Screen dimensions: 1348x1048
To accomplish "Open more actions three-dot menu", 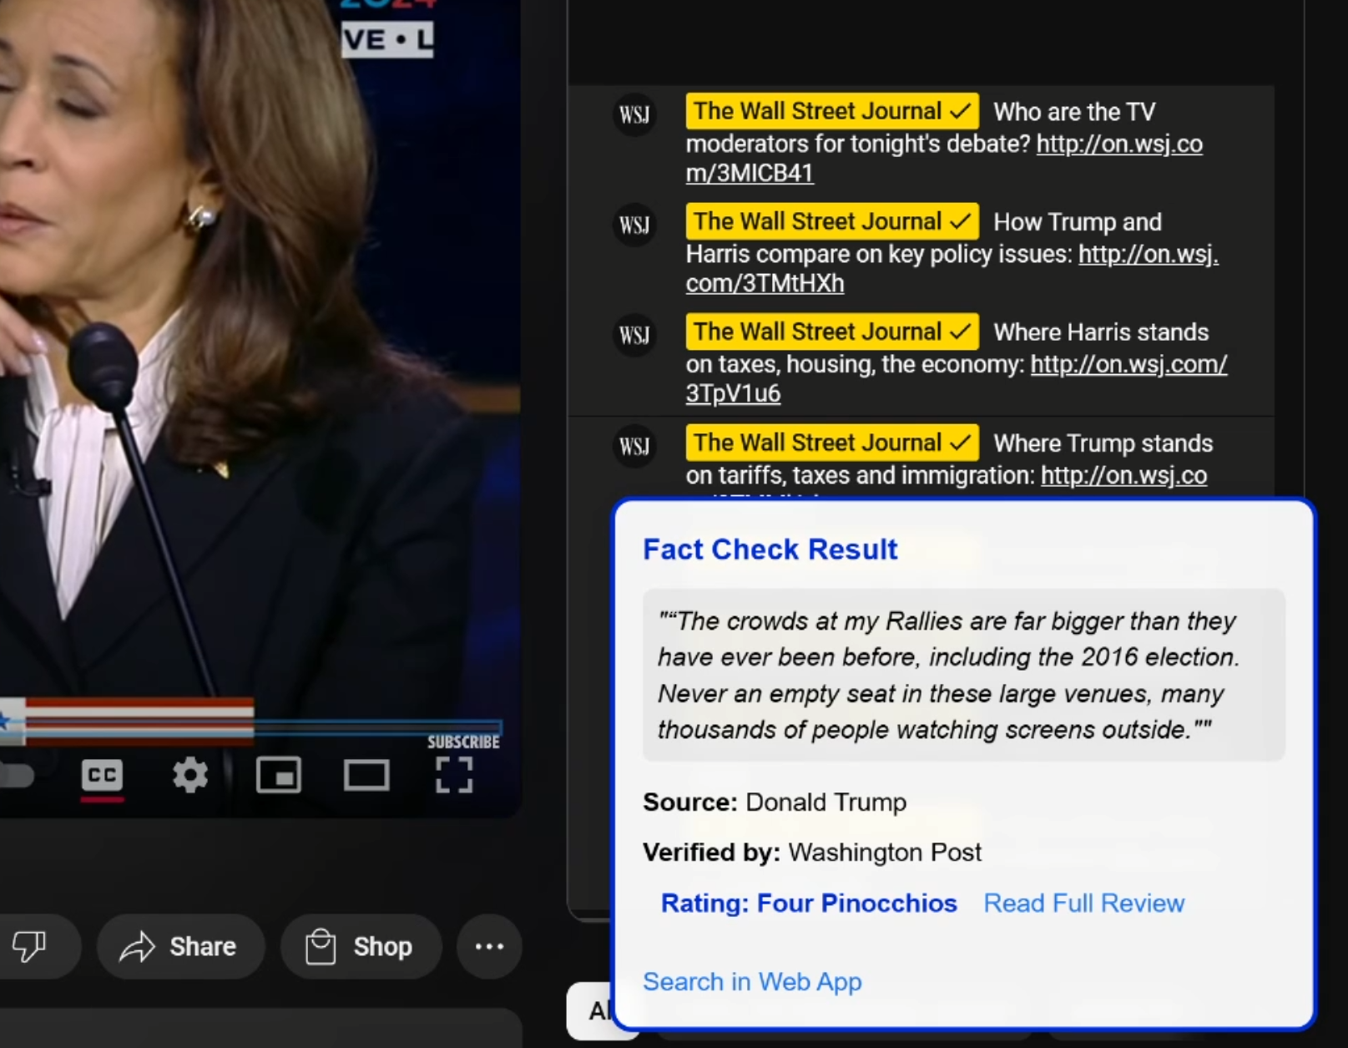I will click(x=489, y=946).
